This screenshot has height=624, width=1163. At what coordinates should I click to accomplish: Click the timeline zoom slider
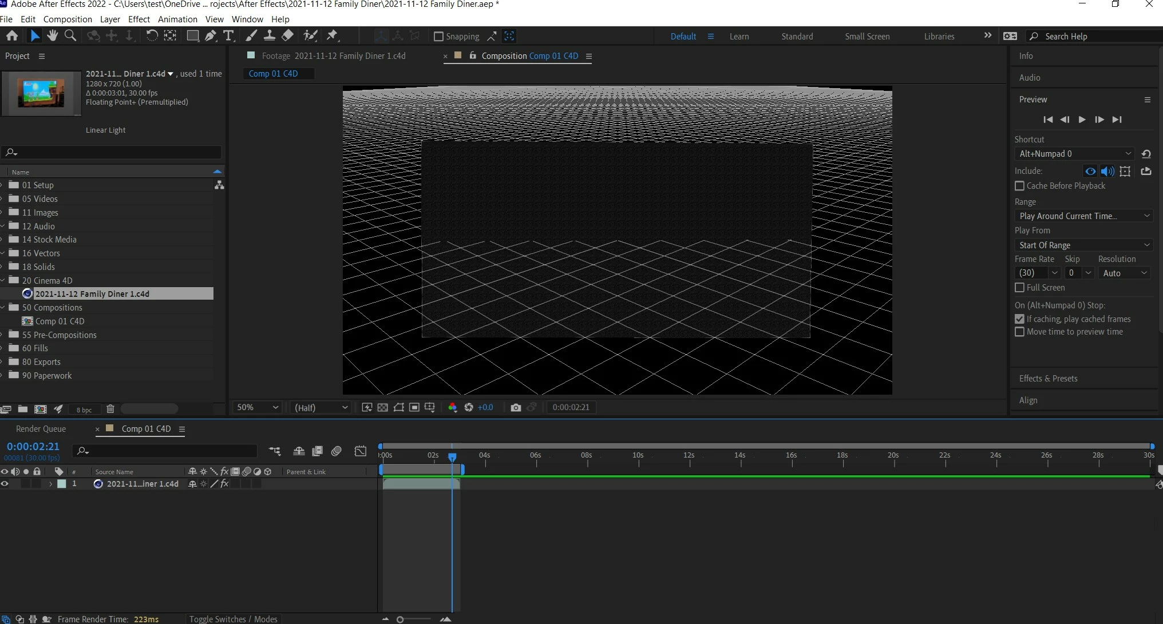[x=401, y=619]
